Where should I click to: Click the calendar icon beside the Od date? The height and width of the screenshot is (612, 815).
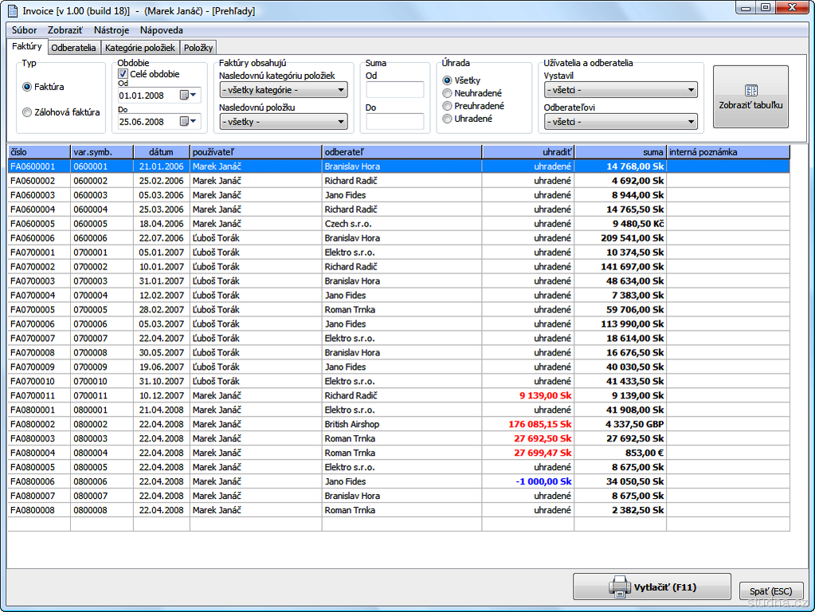(x=185, y=95)
